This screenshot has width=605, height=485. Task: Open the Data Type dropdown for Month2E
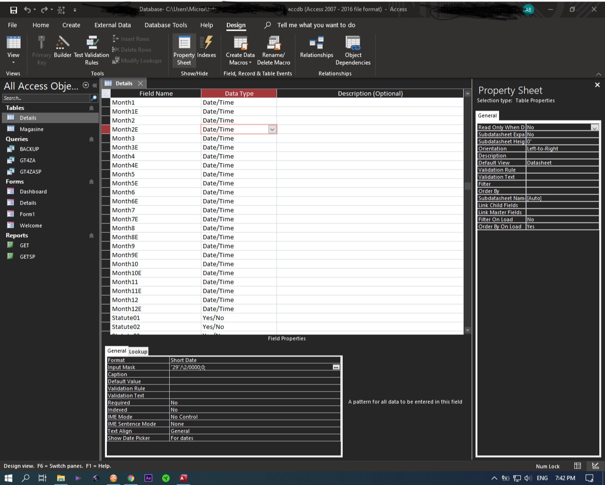[x=272, y=129]
